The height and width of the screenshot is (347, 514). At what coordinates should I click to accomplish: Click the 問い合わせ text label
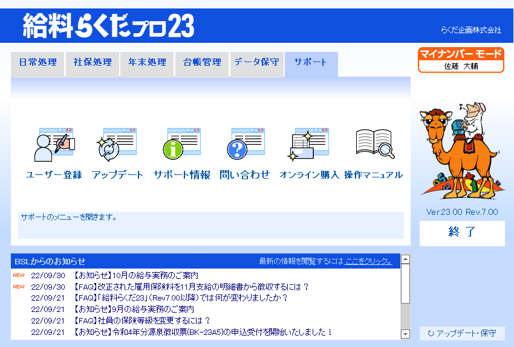click(244, 174)
